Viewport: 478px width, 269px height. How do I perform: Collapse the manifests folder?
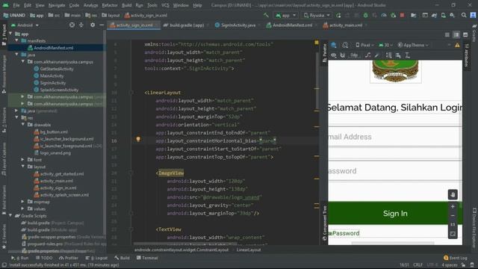coord(16,40)
